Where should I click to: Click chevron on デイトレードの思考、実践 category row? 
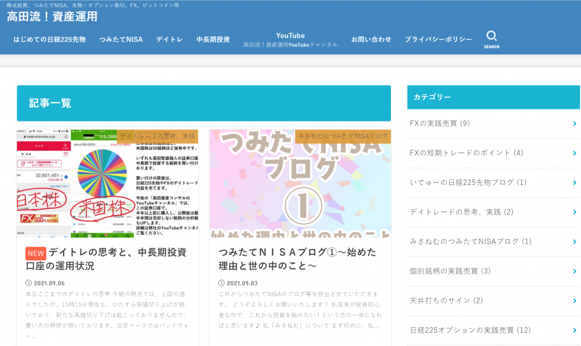(575, 212)
